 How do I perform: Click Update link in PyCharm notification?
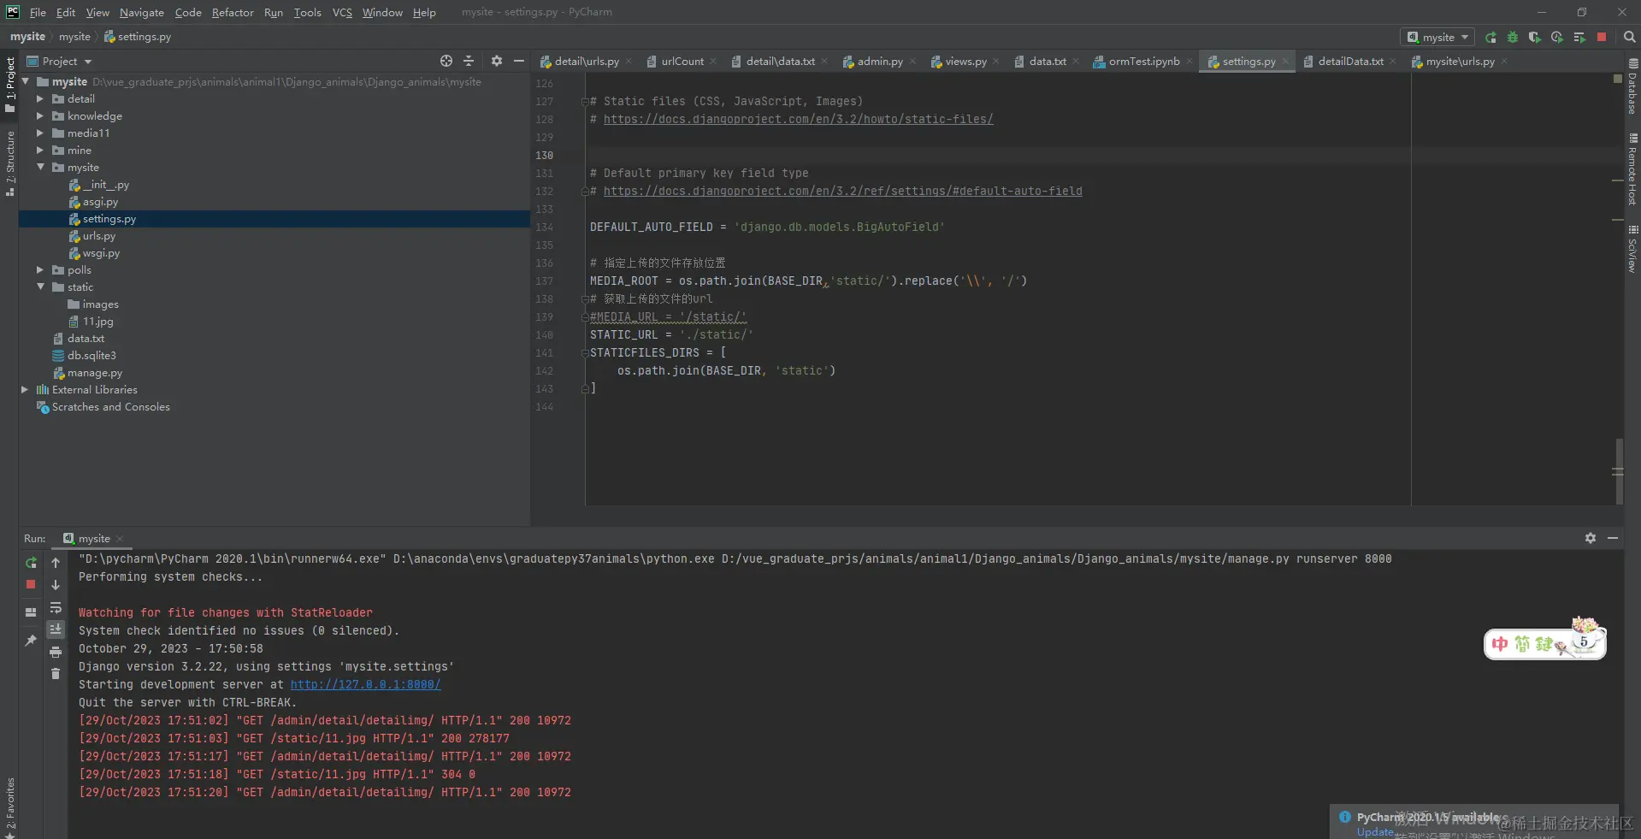(x=1374, y=832)
